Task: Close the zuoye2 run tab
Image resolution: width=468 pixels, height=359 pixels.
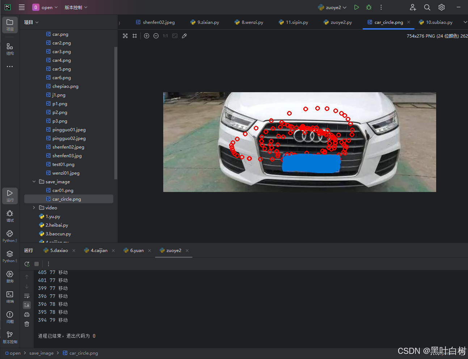Action: click(187, 250)
